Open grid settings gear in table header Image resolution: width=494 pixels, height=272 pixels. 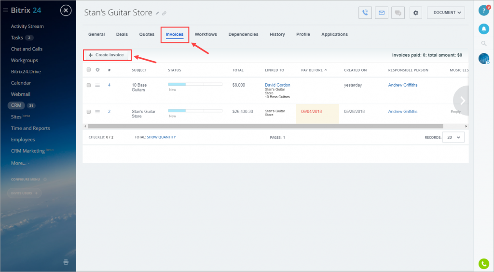[x=97, y=70]
